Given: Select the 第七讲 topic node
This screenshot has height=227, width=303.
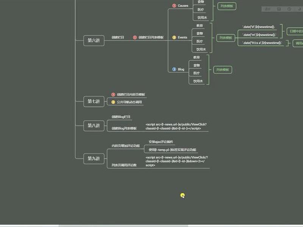Looking at the screenshot, I should coord(94,101).
